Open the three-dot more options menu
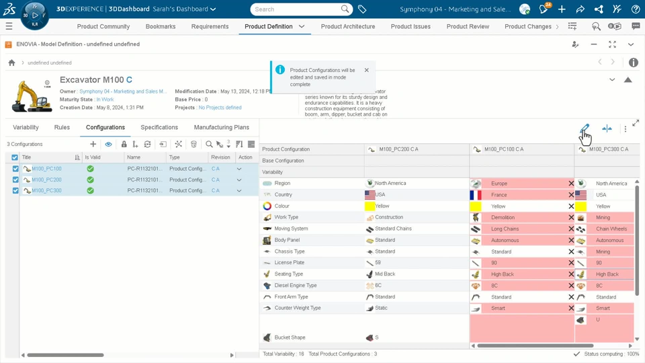The height and width of the screenshot is (363, 645). [x=626, y=129]
